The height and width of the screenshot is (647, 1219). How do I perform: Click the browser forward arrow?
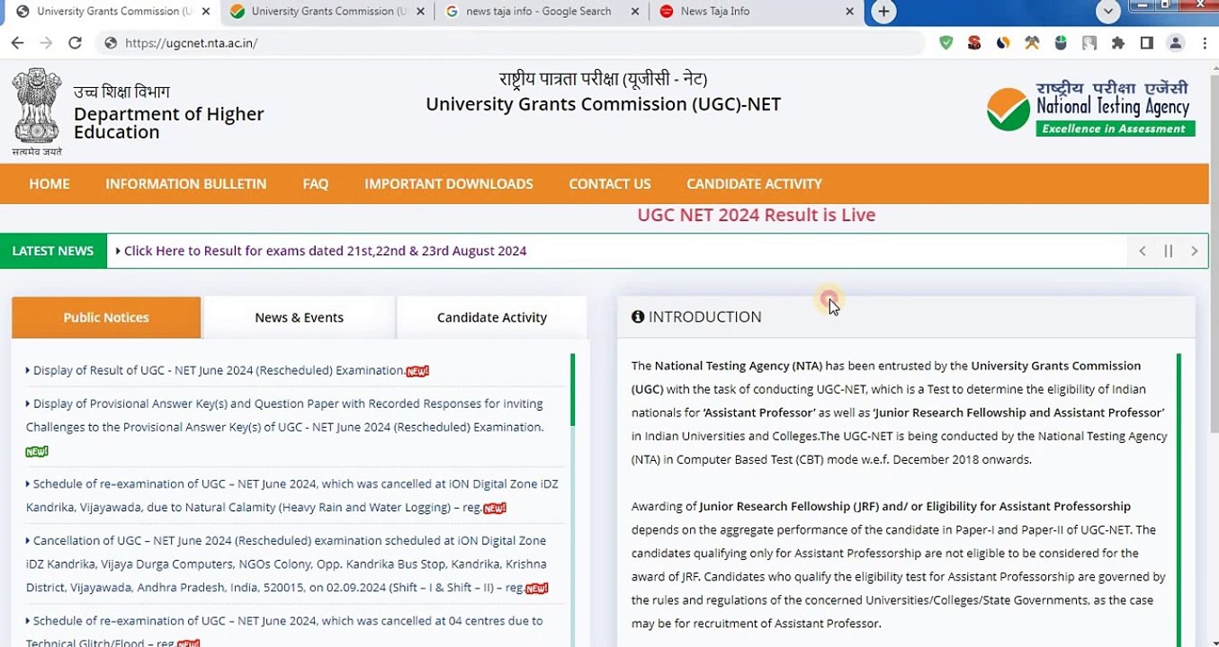click(46, 43)
